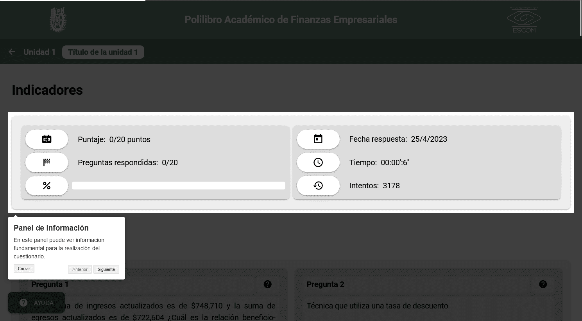Click the percentage icon beside the progress bar

(x=47, y=186)
